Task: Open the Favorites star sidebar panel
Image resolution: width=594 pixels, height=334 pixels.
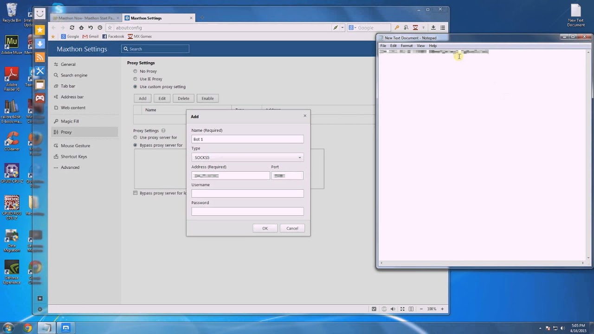Action: (x=40, y=30)
